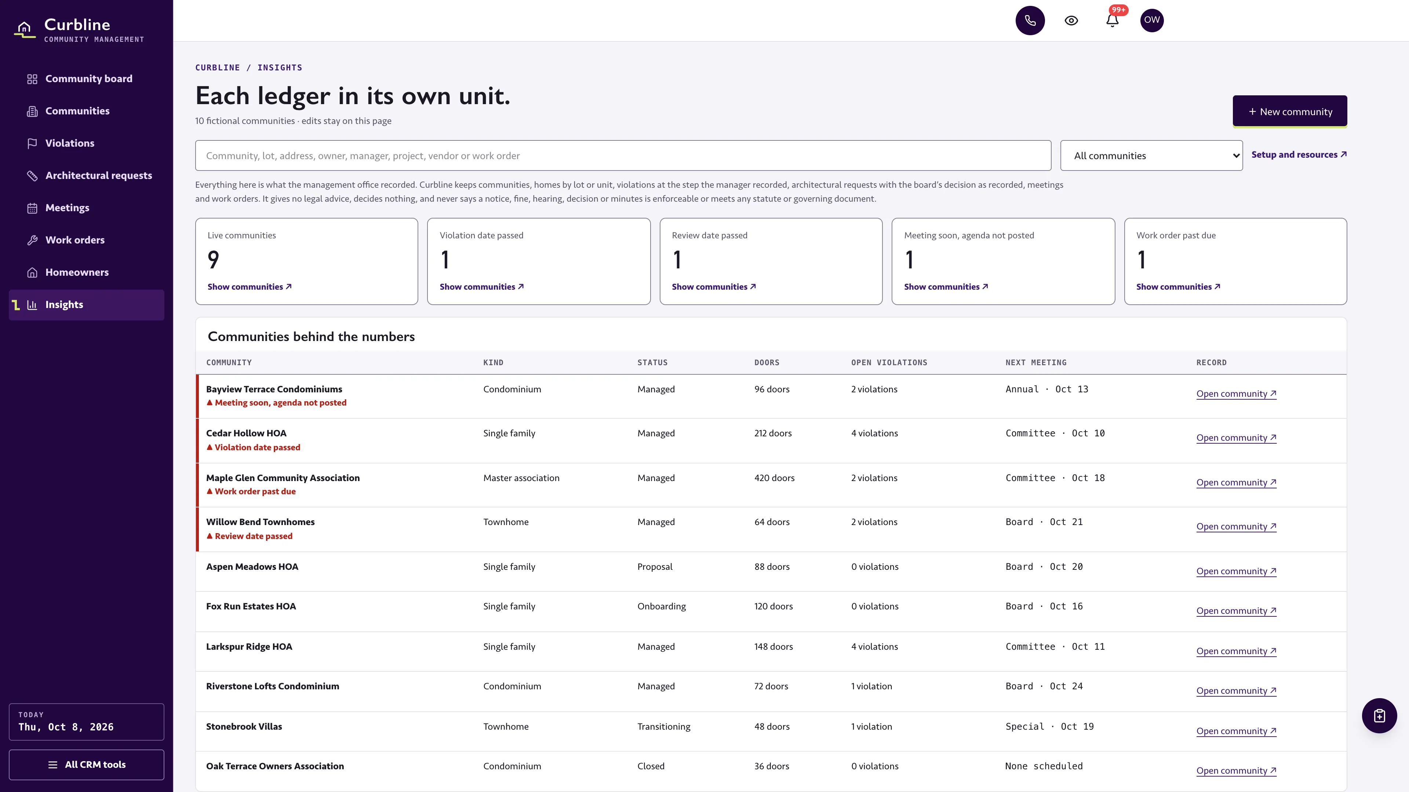The image size is (1409, 792).
Task: Open community record for Willow Bend Townhomes
Action: 1236,527
